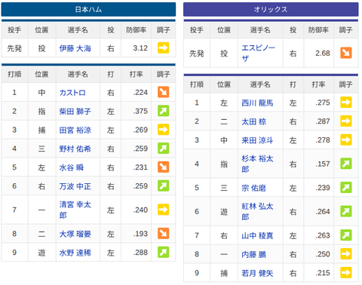362x285 pixels.
Task: Select the 日本ハム team header
Action: (88, 10)
